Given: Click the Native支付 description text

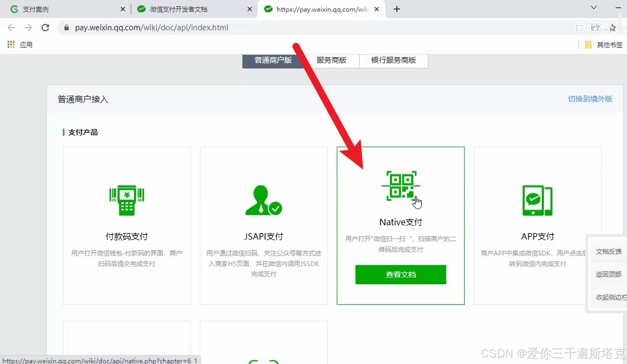Looking at the screenshot, I should click(400, 244).
